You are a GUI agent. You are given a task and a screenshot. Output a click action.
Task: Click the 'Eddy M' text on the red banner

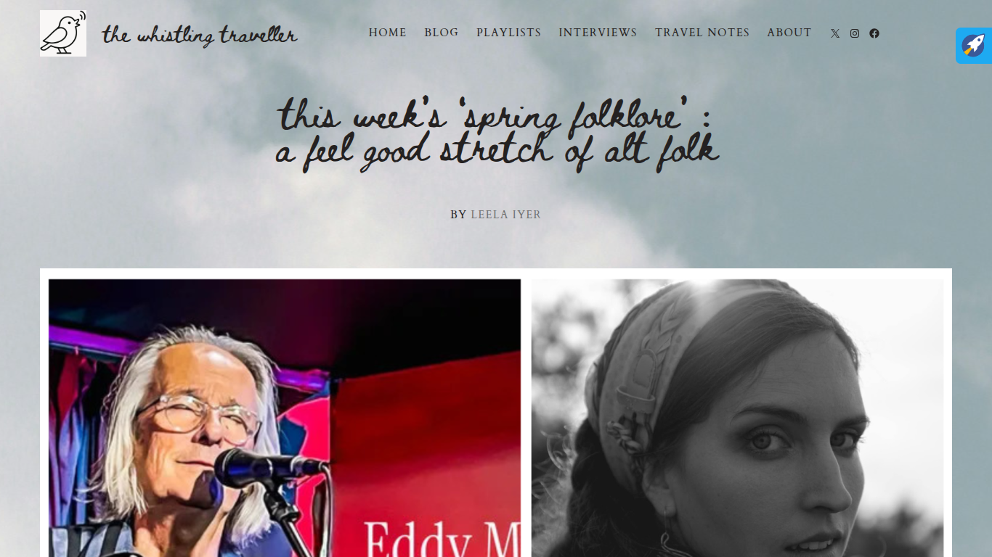(442, 540)
